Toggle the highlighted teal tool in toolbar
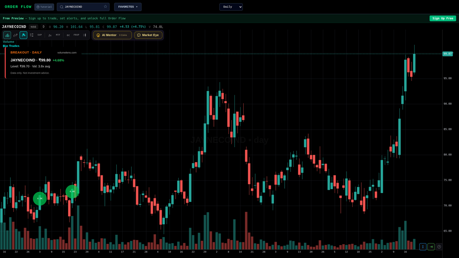This screenshot has width=459, height=258. point(23,35)
